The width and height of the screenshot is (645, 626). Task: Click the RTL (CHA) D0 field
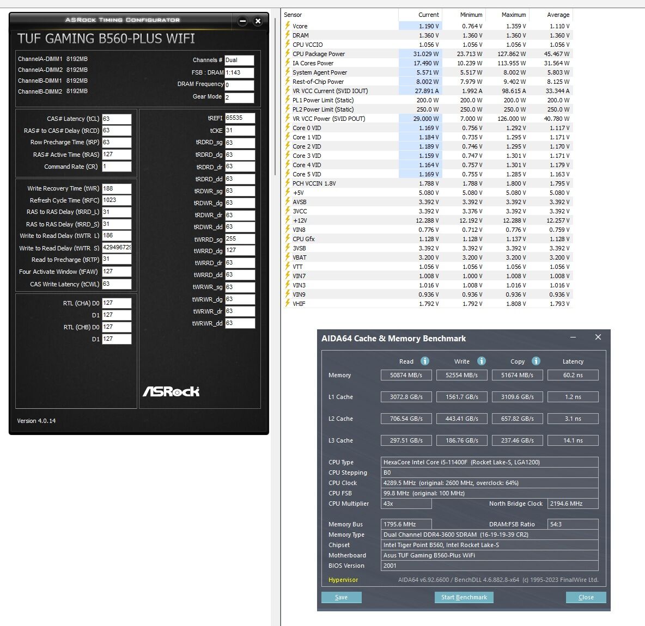(x=117, y=303)
